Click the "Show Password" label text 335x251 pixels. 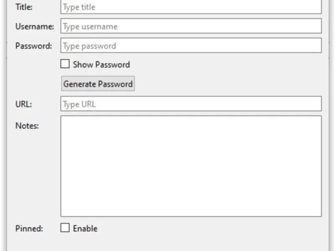(101, 64)
